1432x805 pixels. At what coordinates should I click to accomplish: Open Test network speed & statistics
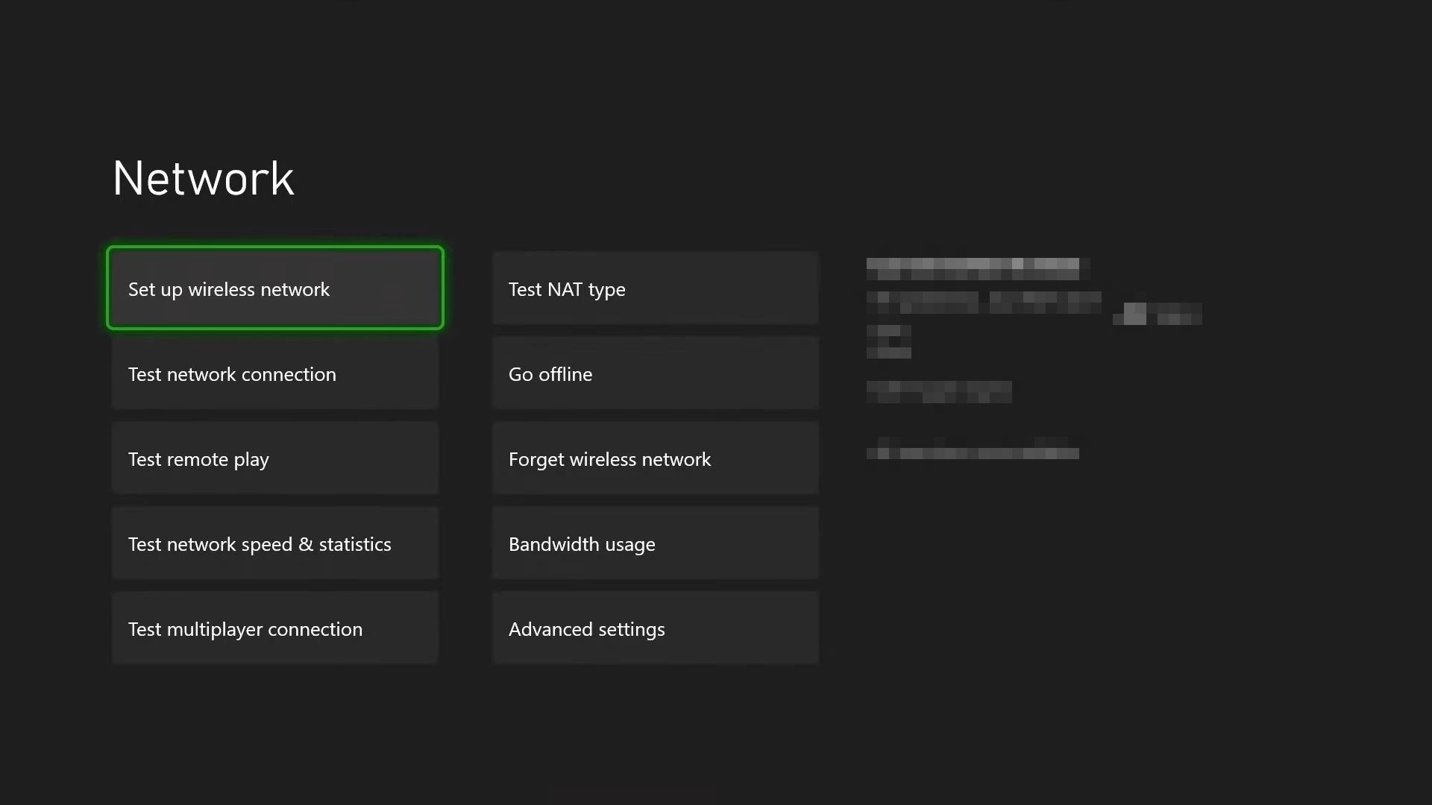click(x=274, y=543)
